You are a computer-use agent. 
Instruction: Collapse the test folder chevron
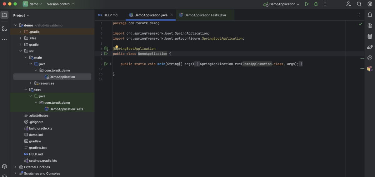click(x=26, y=90)
